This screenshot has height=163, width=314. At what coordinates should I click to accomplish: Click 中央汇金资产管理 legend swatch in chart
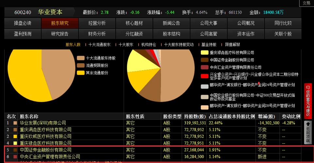tap(205, 67)
